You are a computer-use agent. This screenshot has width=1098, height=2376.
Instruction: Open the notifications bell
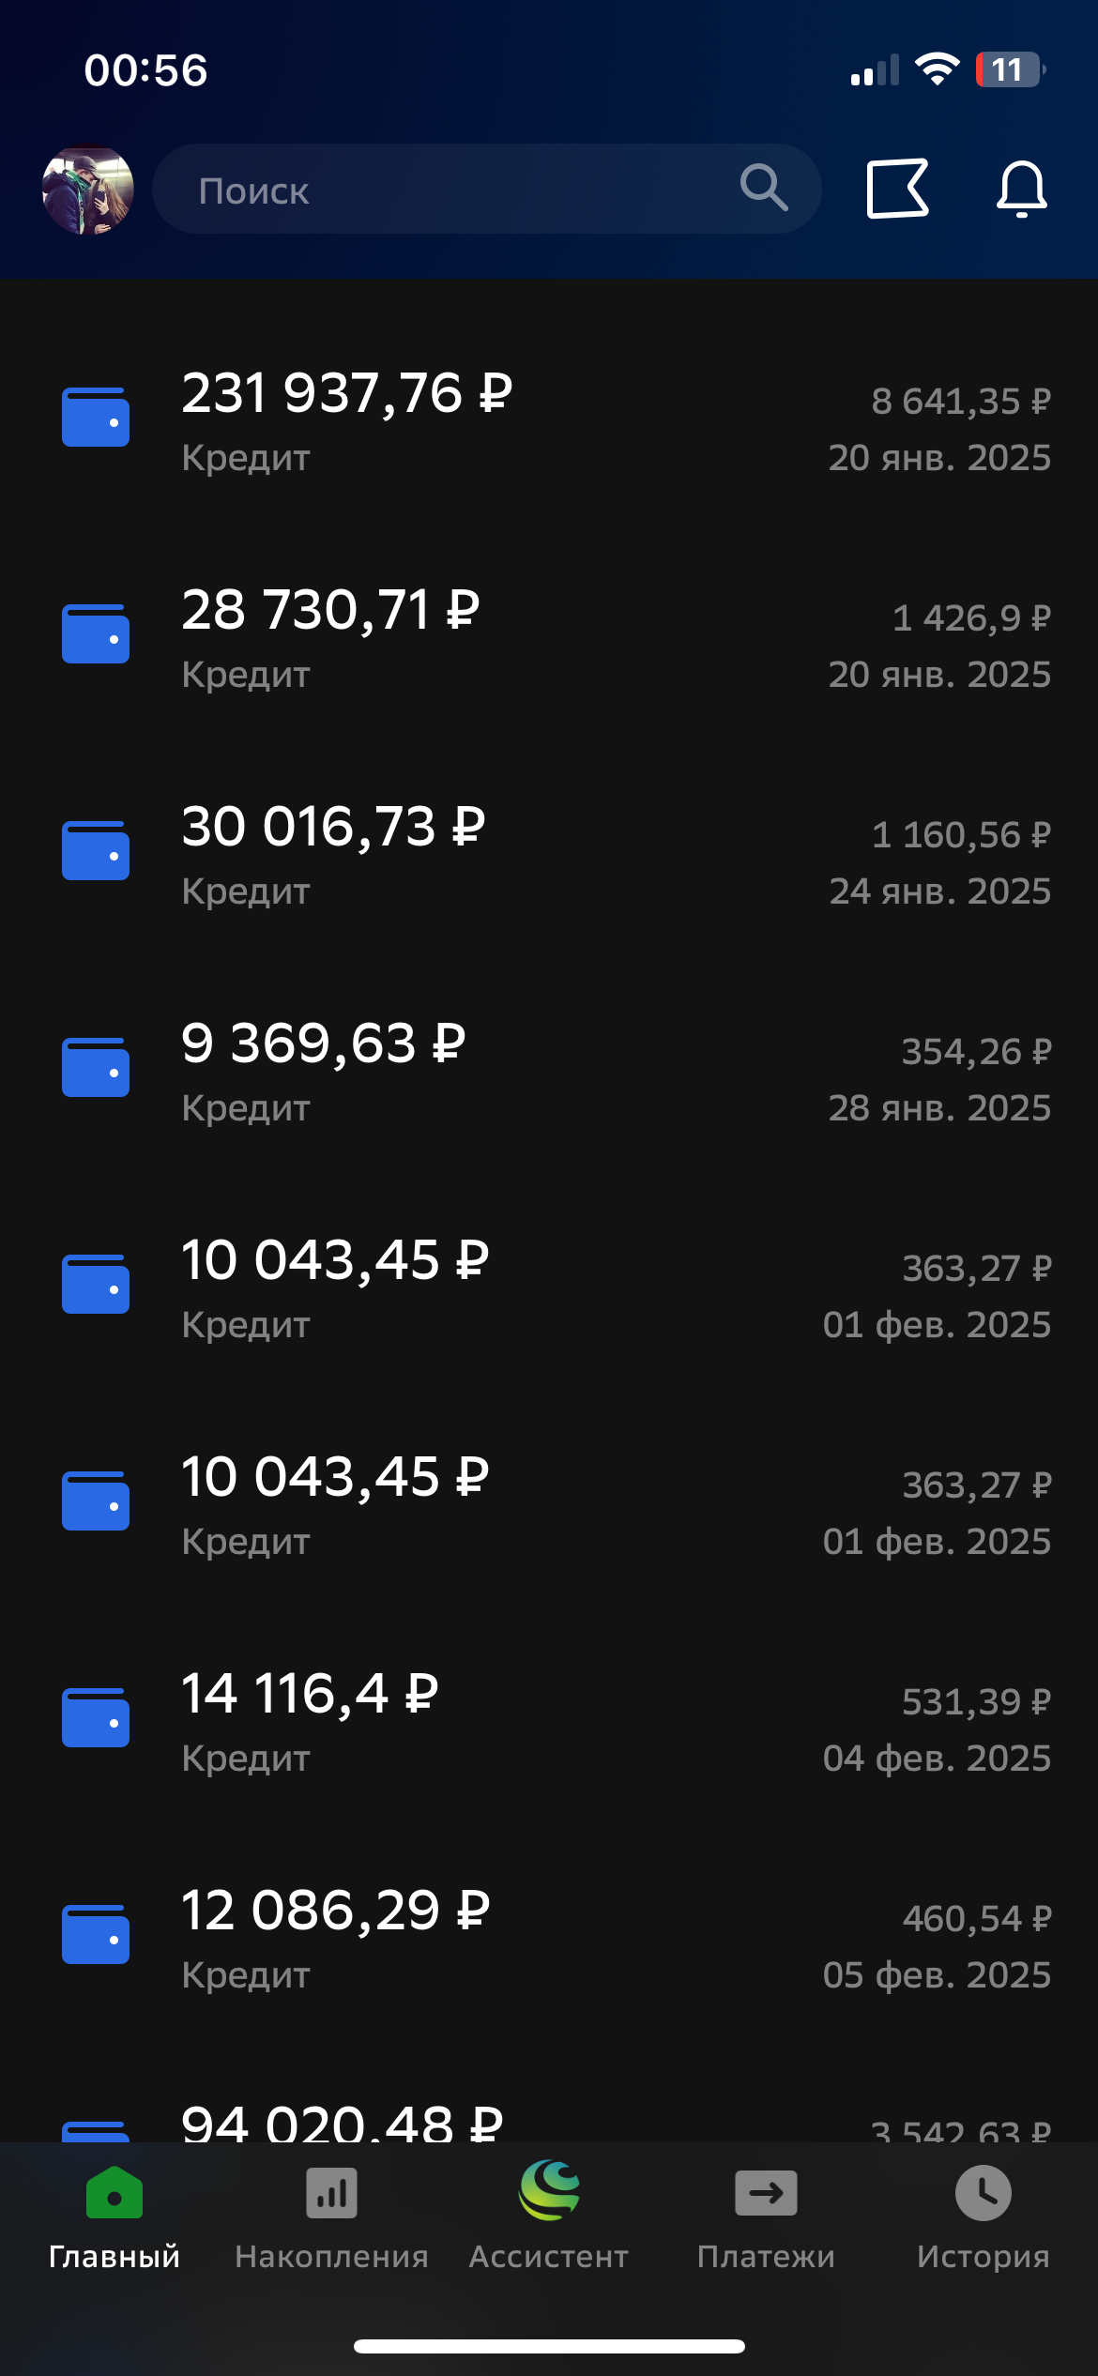[1021, 190]
